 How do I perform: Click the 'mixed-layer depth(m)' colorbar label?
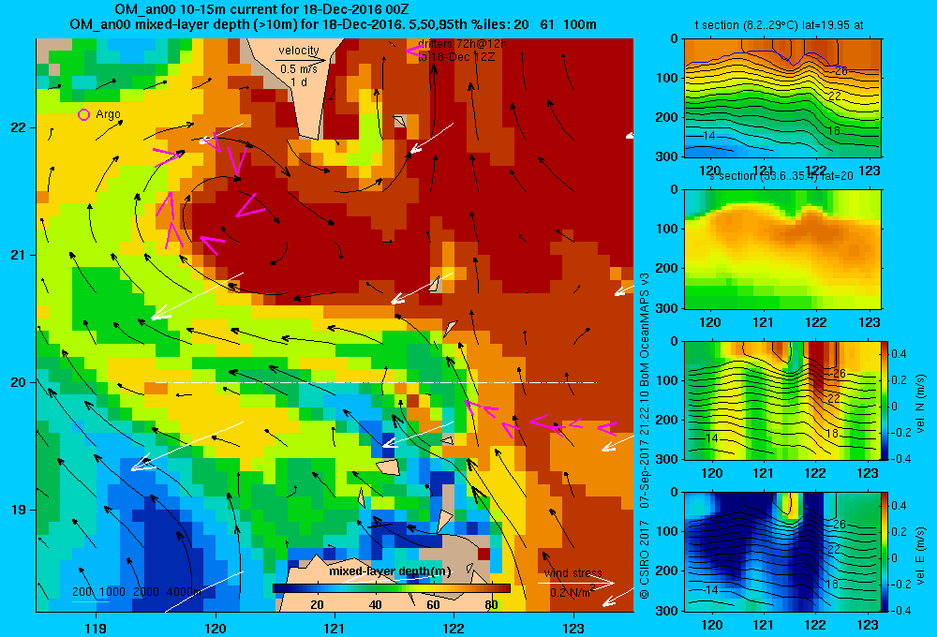[390, 571]
